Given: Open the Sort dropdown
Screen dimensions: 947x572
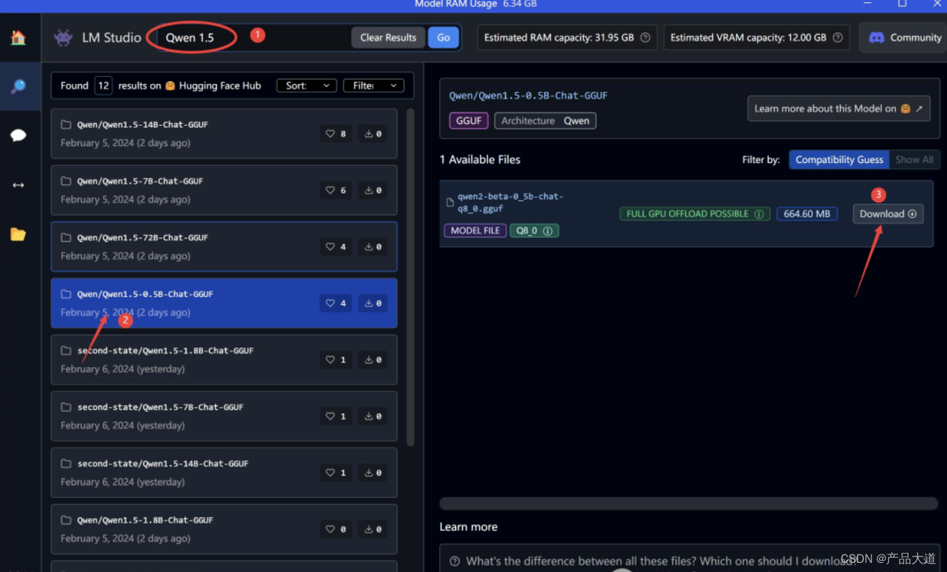Looking at the screenshot, I should 307,85.
